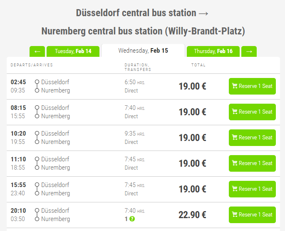The height and width of the screenshot is (231, 285).
Task: Switch to the Tuesday, Feb 14 tab
Action: click(73, 51)
